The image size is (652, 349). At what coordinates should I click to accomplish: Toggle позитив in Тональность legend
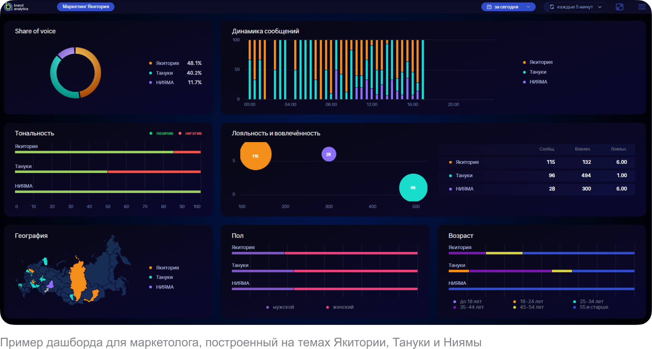(x=161, y=133)
